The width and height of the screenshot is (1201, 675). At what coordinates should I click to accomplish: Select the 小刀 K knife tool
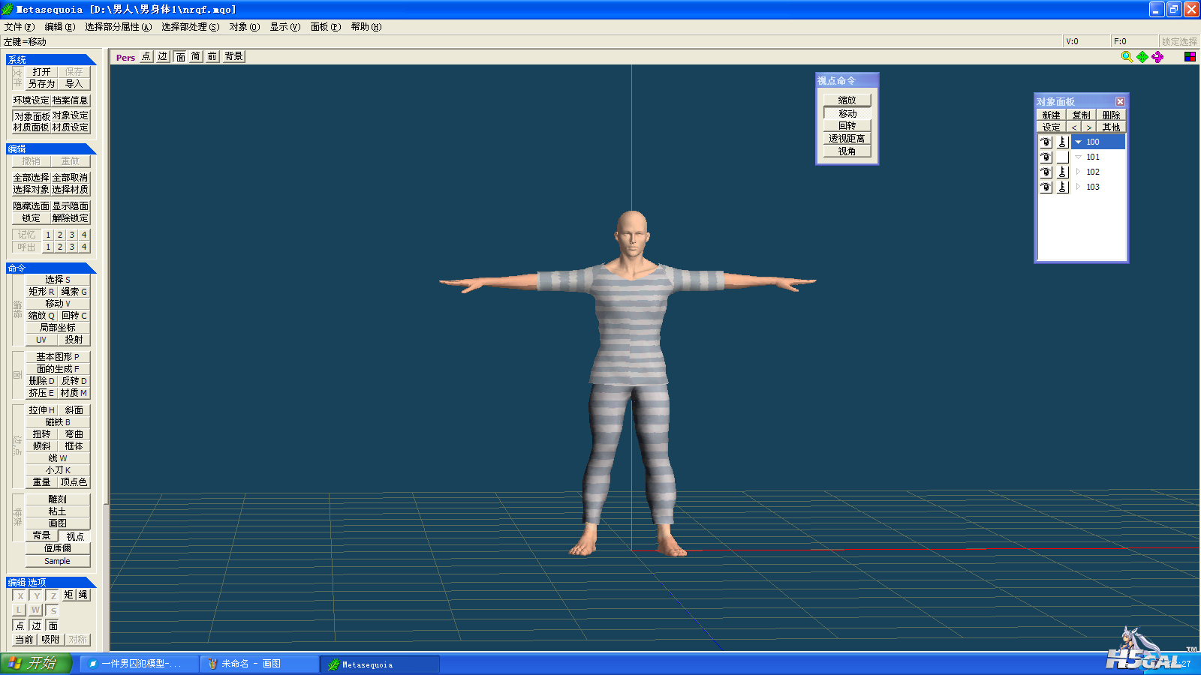tap(58, 470)
